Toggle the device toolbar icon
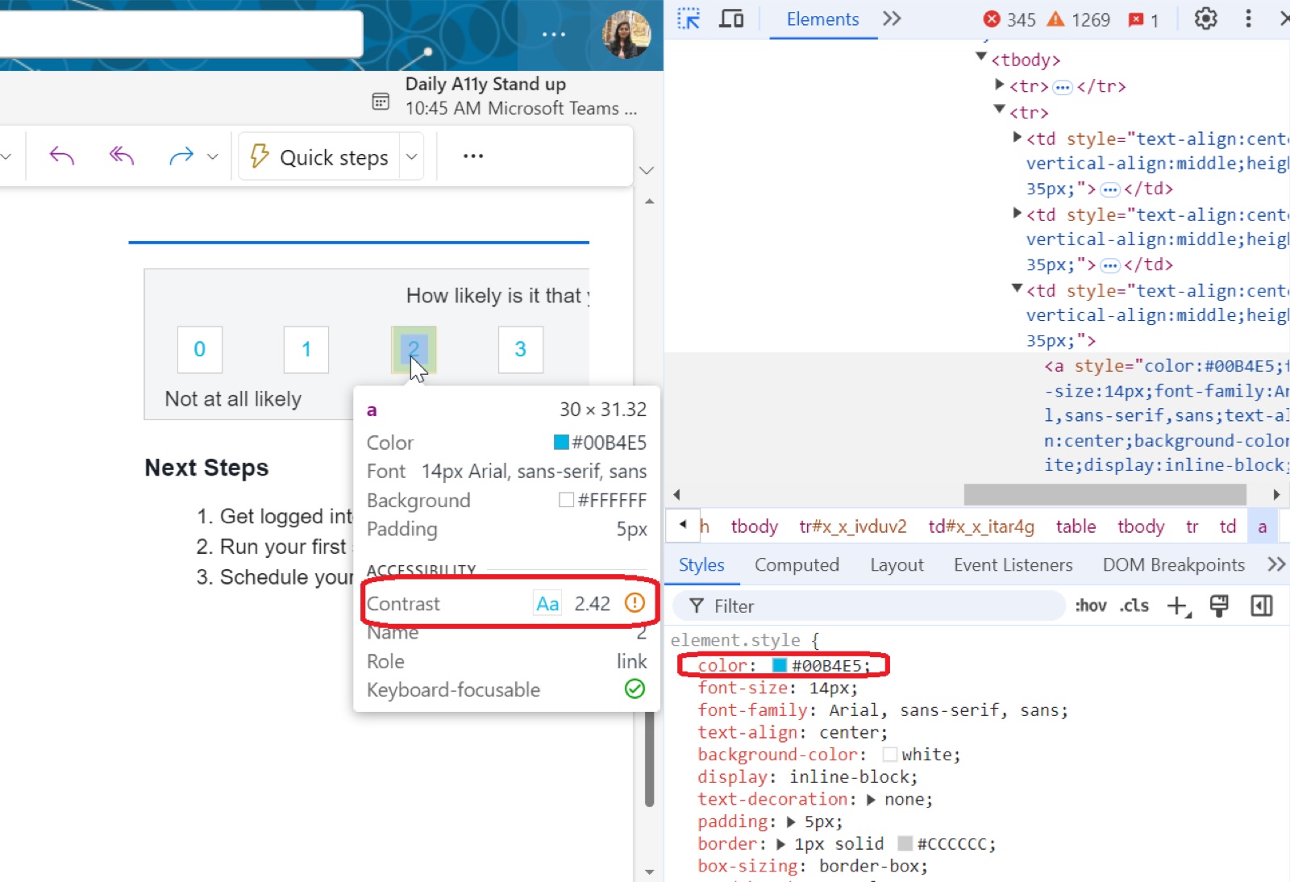1290x882 pixels. 731,19
